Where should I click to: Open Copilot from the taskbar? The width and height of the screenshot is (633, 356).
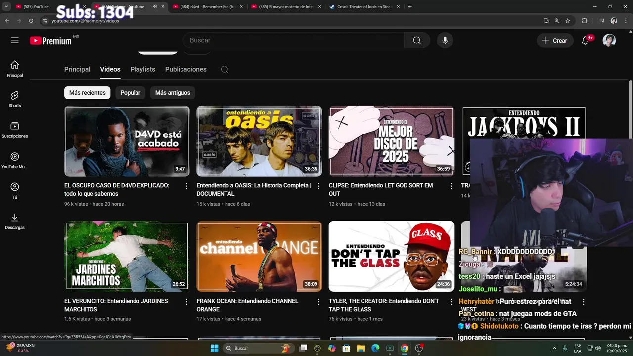click(332, 348)
